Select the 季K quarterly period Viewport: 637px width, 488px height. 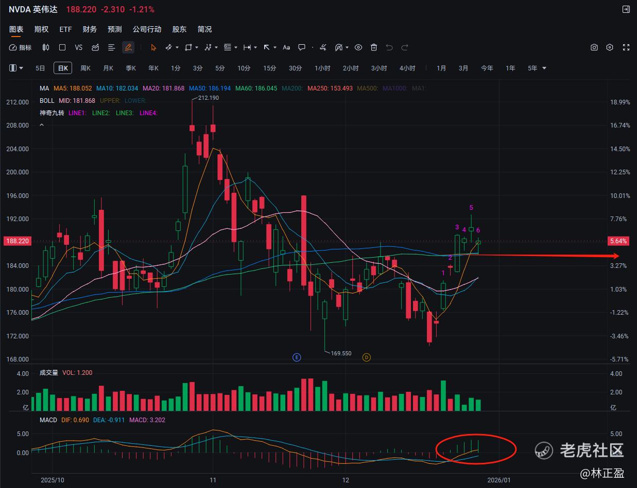[131, 68]
